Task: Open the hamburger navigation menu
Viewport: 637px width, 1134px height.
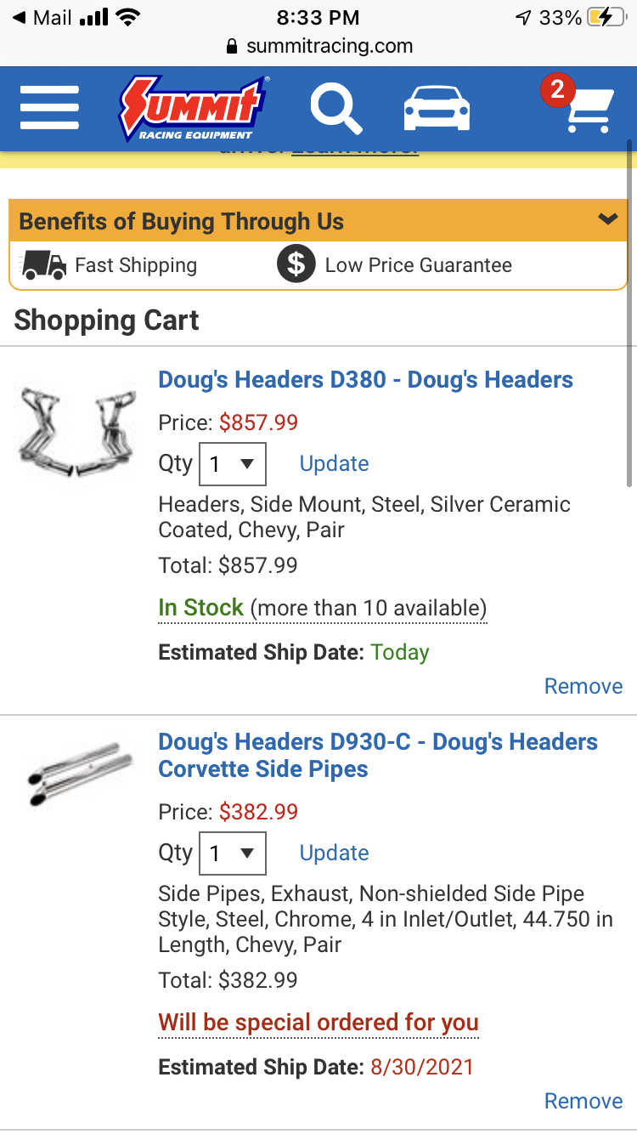Action: pyautogui.click(x=50, y=108)
